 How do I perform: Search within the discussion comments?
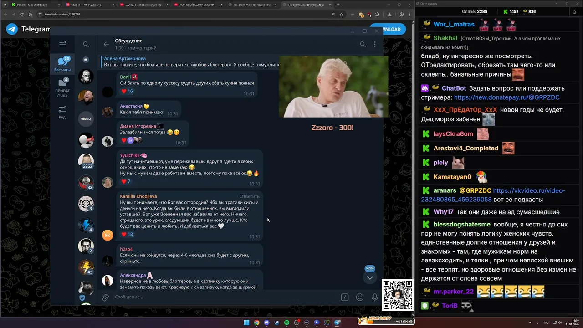click(x=363, y=44)
